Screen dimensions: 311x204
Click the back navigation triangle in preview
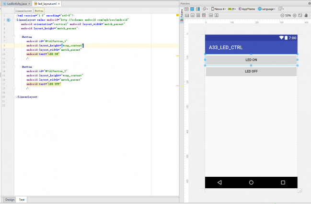coord(219,183)
